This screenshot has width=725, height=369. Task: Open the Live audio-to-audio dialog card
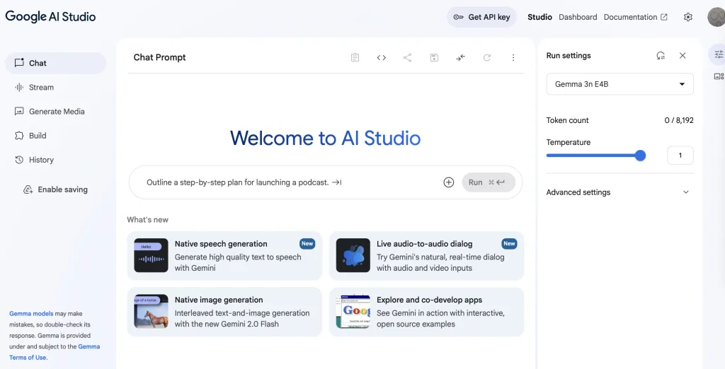coord(426,256)
